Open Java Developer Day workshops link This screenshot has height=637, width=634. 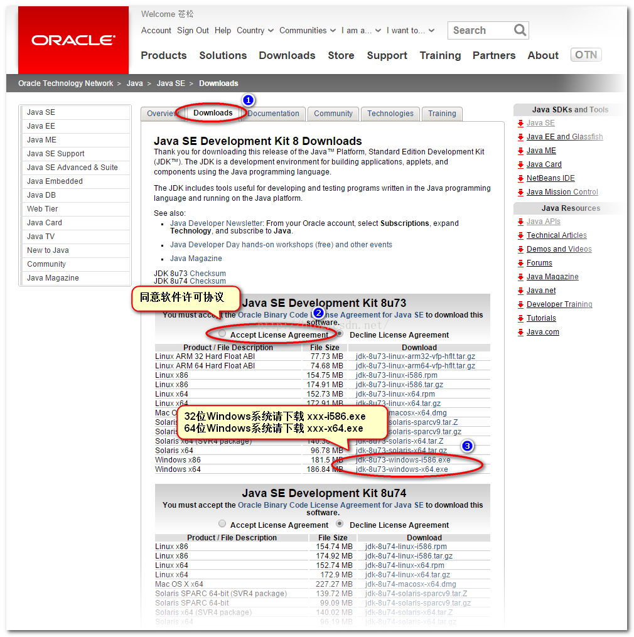(281, 245)
